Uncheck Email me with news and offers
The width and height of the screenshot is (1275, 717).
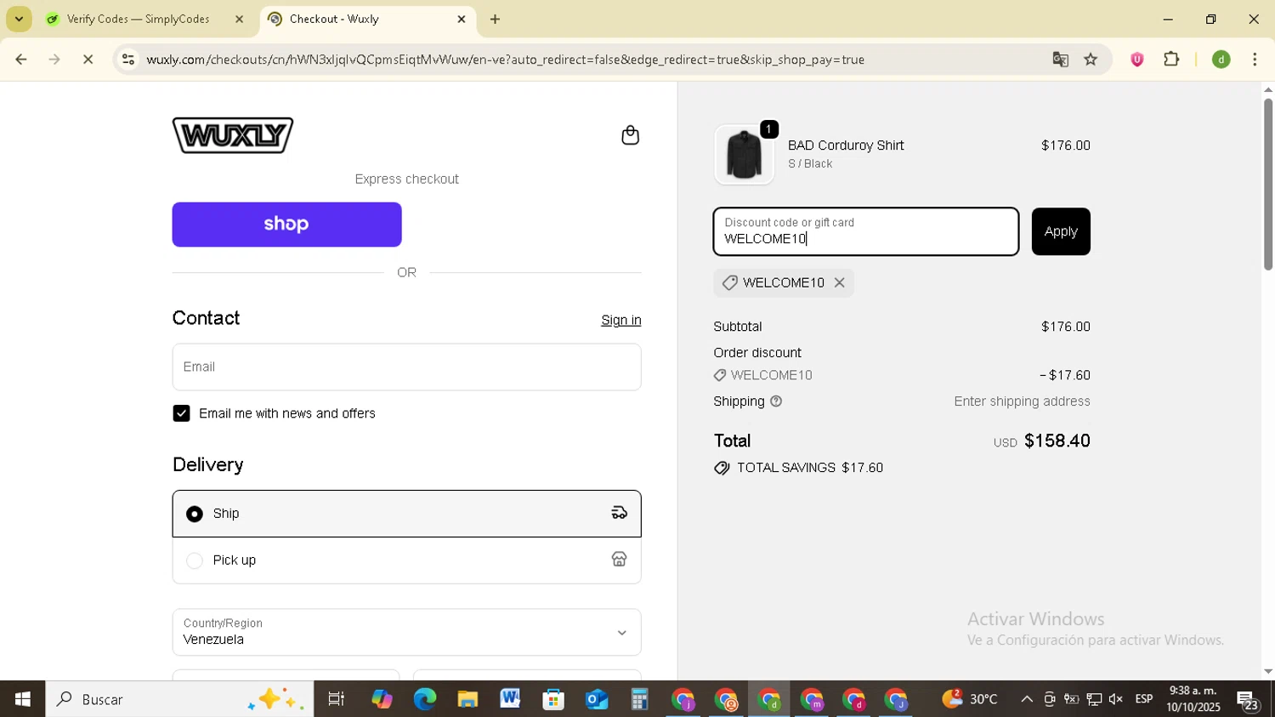[x=181, y=413]
